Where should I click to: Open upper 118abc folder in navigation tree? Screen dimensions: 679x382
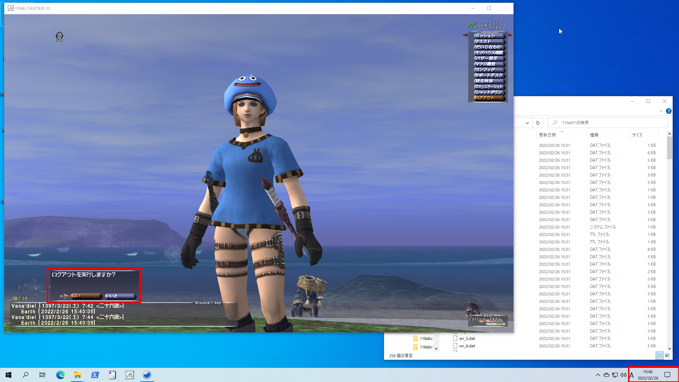click(x=423, y=338)
